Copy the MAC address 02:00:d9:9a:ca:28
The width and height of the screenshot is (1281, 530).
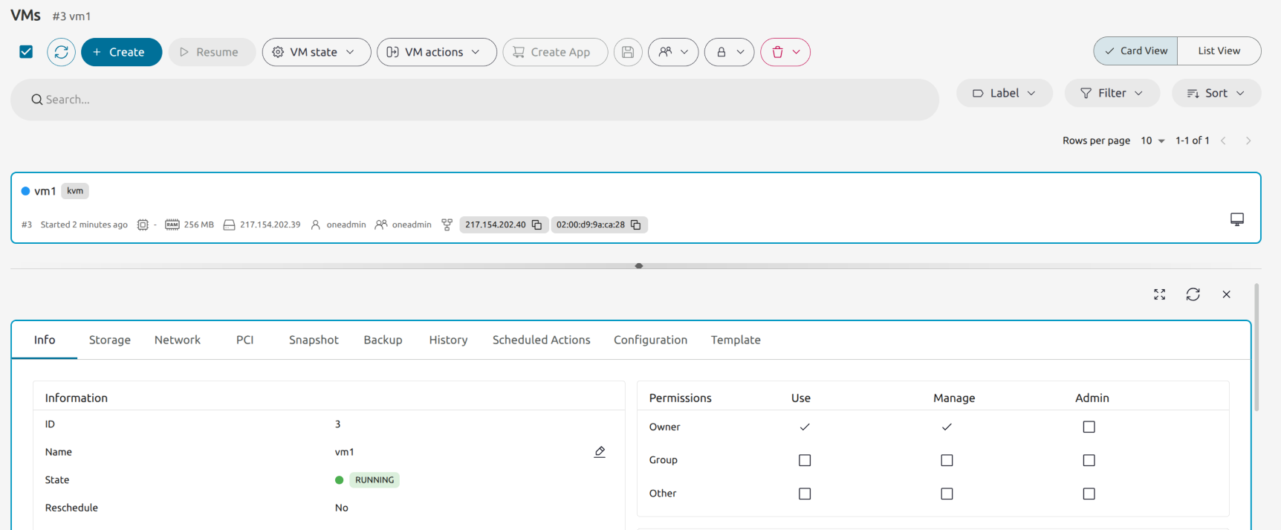coord(635,224)
